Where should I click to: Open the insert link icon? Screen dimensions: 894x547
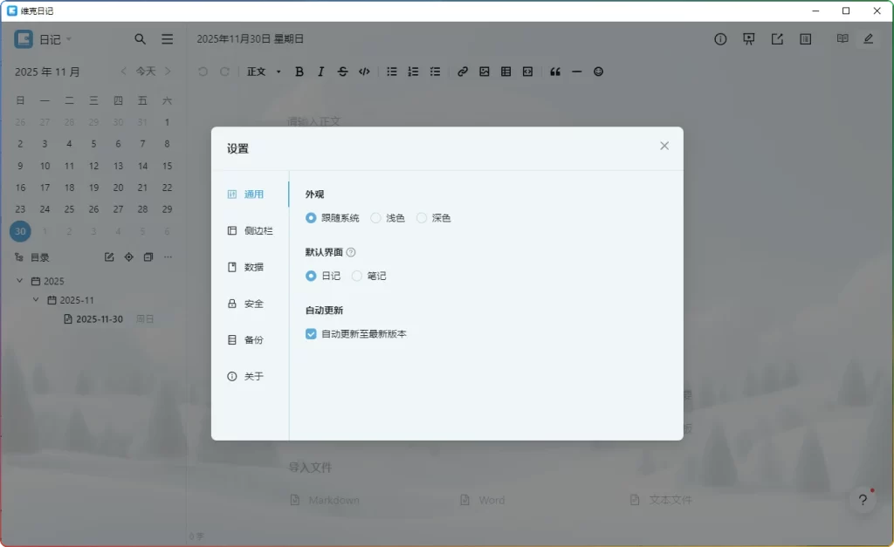pyautogui.click(x=463, y=72)
